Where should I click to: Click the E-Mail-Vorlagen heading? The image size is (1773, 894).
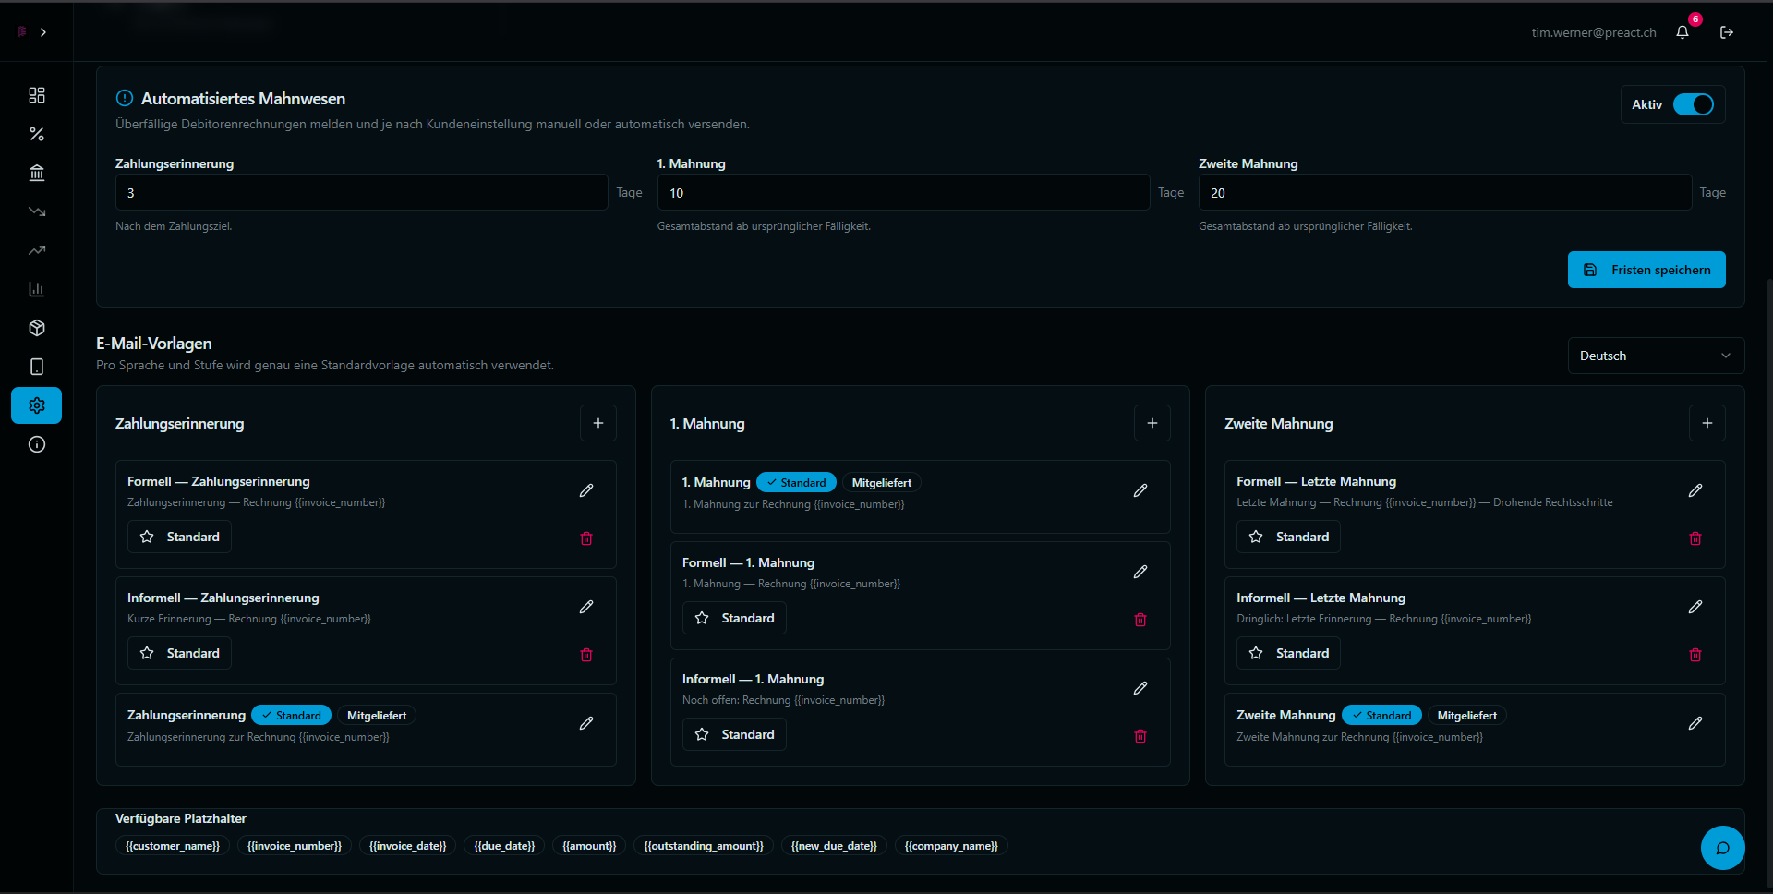(154, 344)
